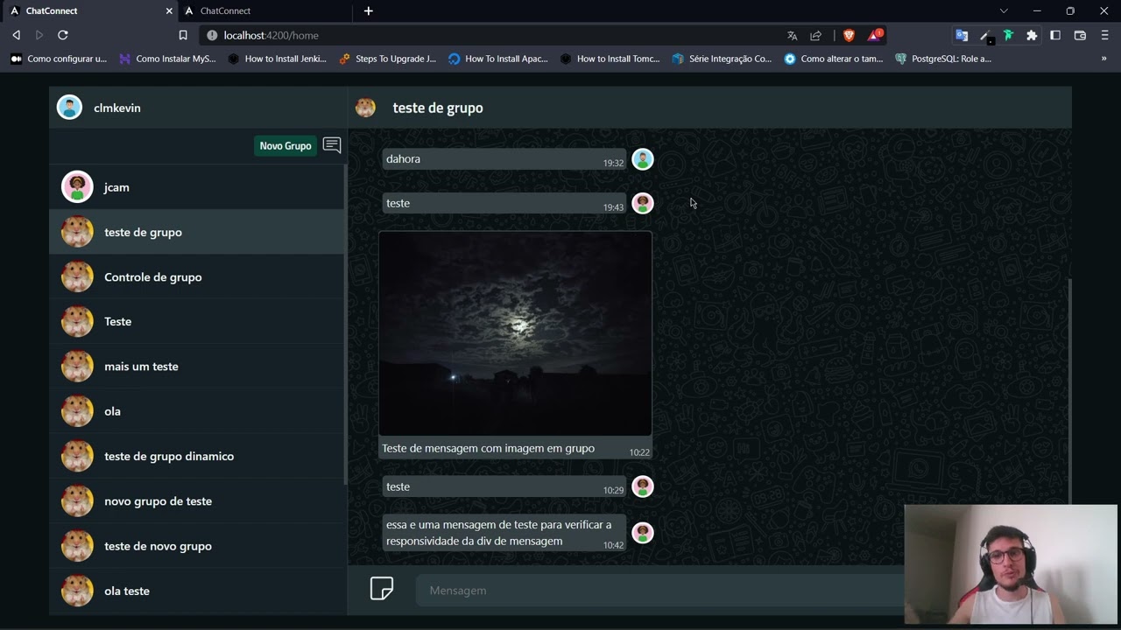The image size is (1121, 630).
Task: Open Série Integração Co... bookmark
Action: [x=722, y=59]
